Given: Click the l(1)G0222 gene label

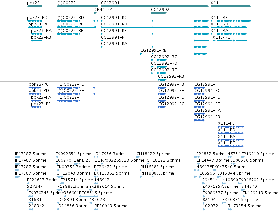Looking at the screenshot, I should pyautogui.click(x=66, y=3).
